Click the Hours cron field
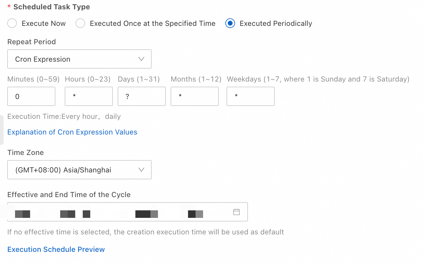Image resolution: width=423 pixels, height=263 pixels. (x=89, y=96)
